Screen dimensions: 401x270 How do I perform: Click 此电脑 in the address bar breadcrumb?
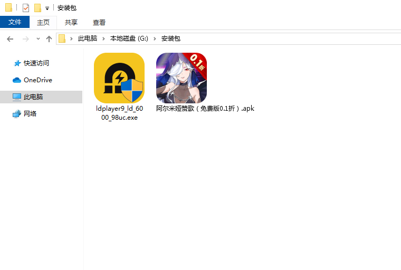coord(87,38)
